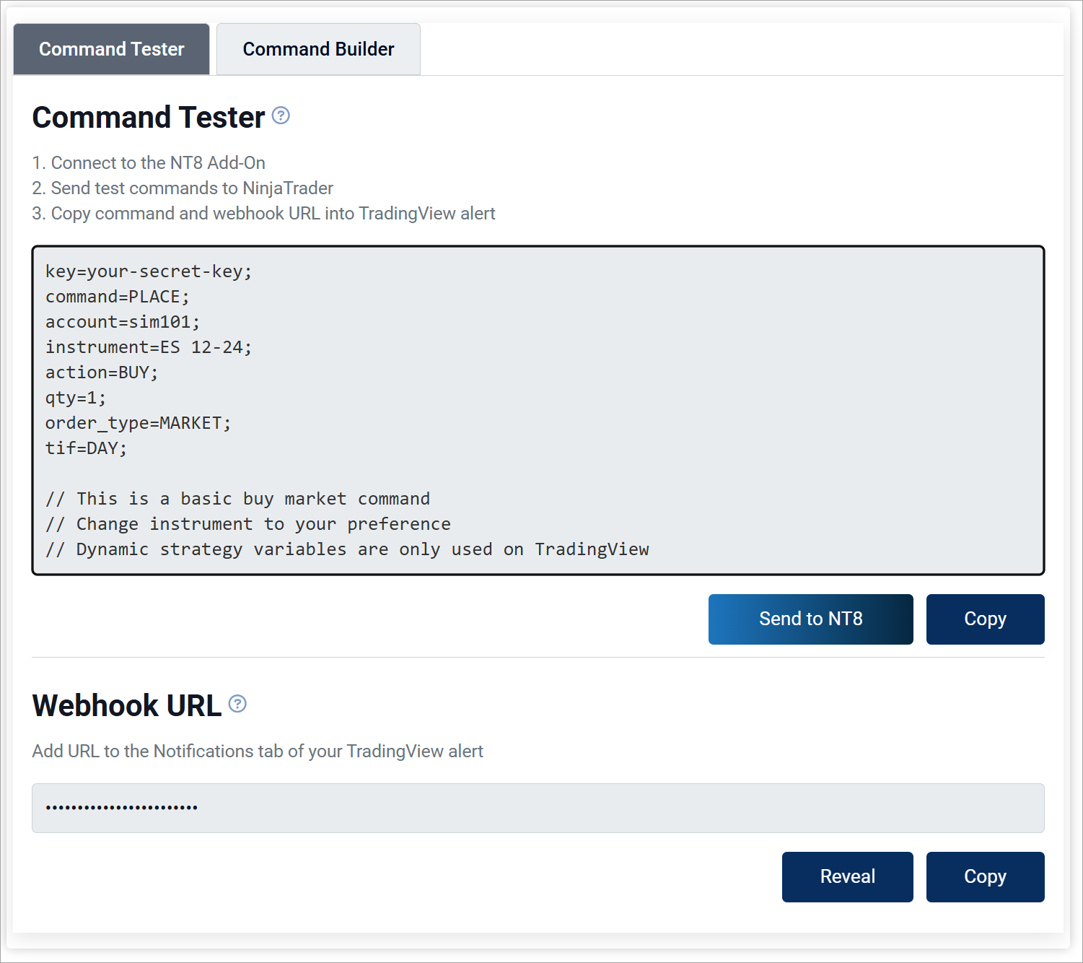1083x963 pixels.
Task: Click the tif=DAY line in the editor
Action: click(85, 448)
